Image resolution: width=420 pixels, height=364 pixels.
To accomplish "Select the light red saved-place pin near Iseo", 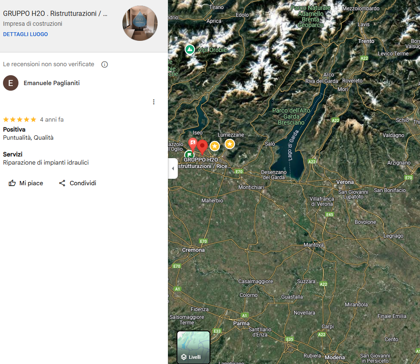I will click(192, 144).
